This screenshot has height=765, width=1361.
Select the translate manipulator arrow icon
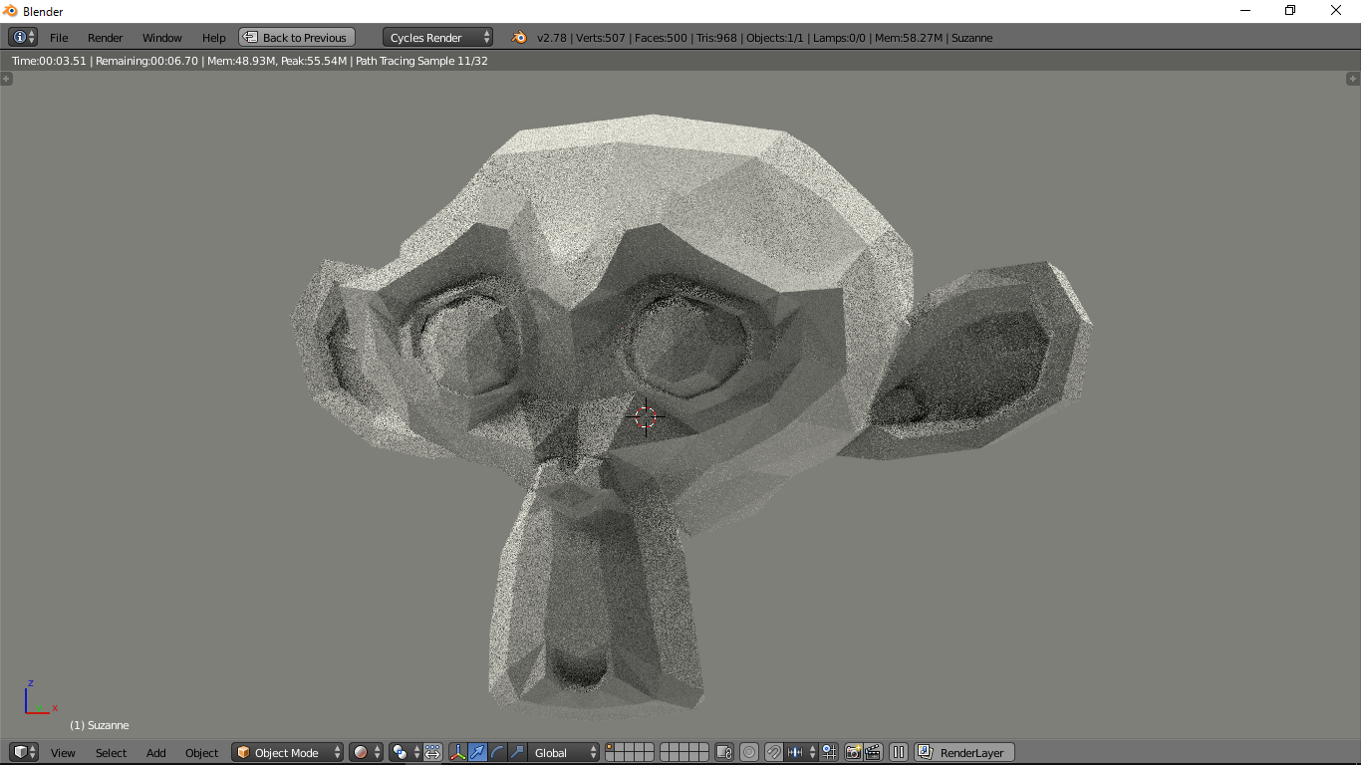click(477, 752)
